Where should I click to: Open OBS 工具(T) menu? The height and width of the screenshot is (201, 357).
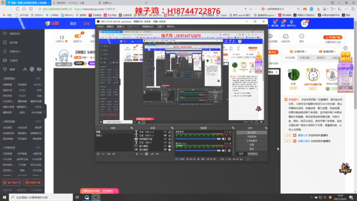click(160, 27)
